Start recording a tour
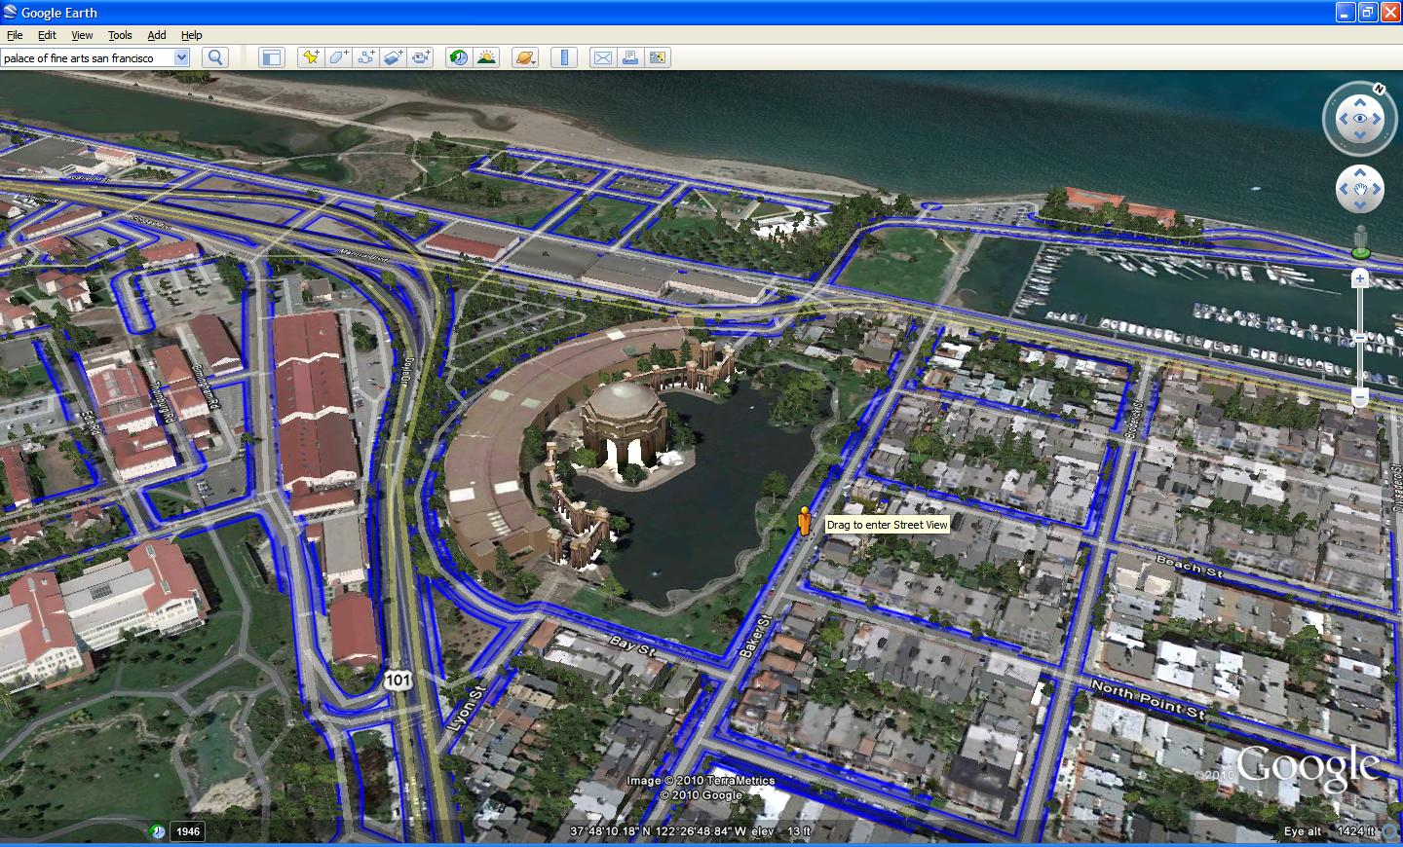Screen dimensions: 1403x847 [x=421, y=56]
